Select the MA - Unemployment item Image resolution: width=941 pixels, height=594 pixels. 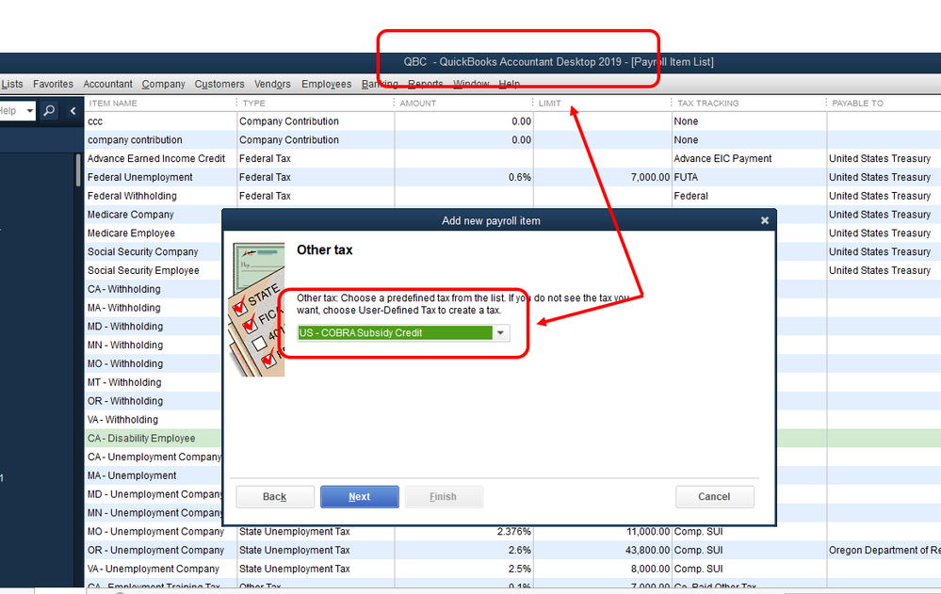[132, 475]
